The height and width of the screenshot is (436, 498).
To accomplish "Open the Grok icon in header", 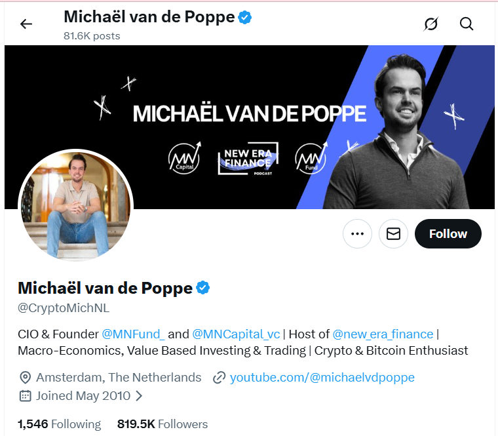I will point(431,24).
